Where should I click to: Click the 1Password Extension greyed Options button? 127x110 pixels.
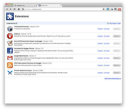click(117, 29)
